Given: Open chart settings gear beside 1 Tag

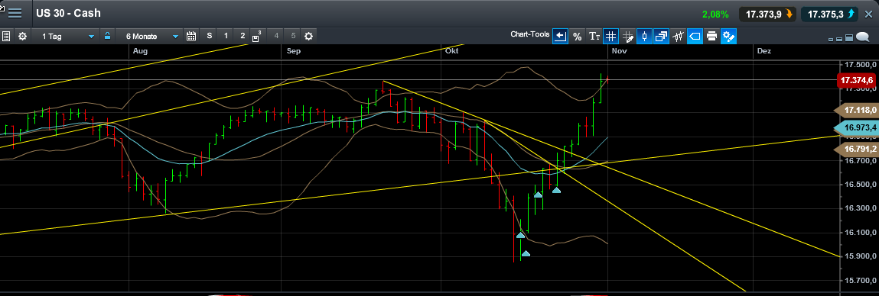Looking at the screenshot, I should point(22,37).
